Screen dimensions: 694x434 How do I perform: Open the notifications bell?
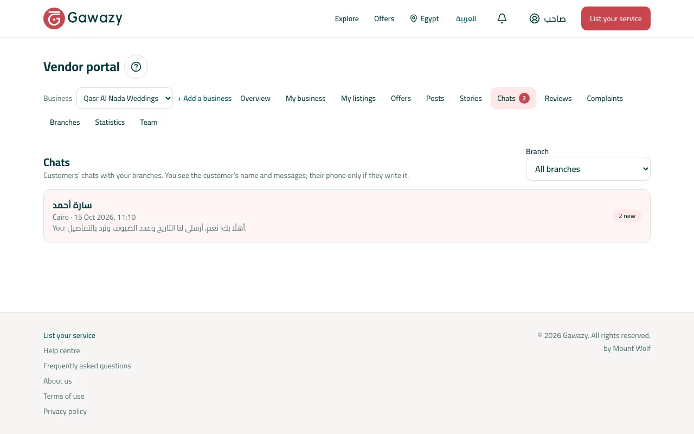(502, 18)
